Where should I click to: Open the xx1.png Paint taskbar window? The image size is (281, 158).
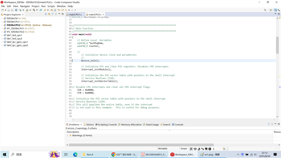[212, 154]
